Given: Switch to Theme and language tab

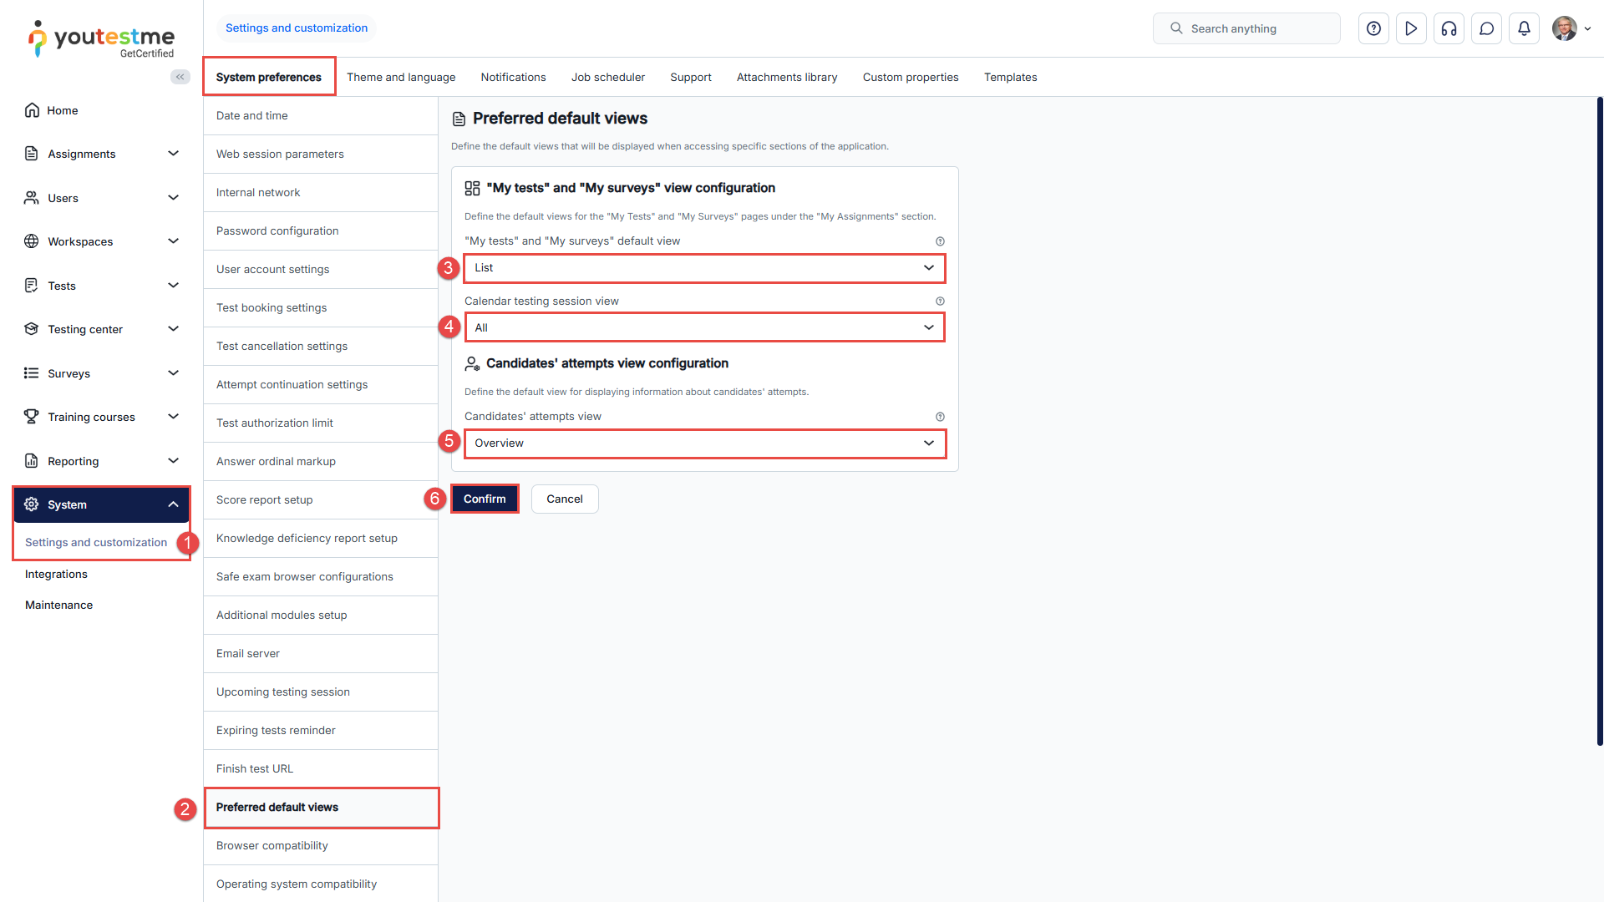Looking at the screenshot, I should pos(401,77).
